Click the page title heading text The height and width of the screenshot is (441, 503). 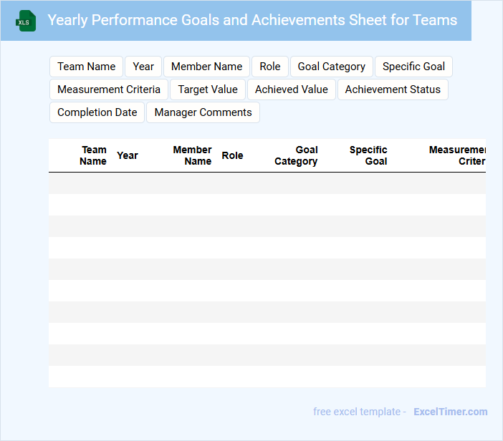click(252, 20)
